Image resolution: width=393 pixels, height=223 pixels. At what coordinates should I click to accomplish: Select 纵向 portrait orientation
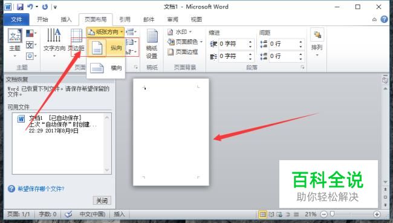coord(106,48)
